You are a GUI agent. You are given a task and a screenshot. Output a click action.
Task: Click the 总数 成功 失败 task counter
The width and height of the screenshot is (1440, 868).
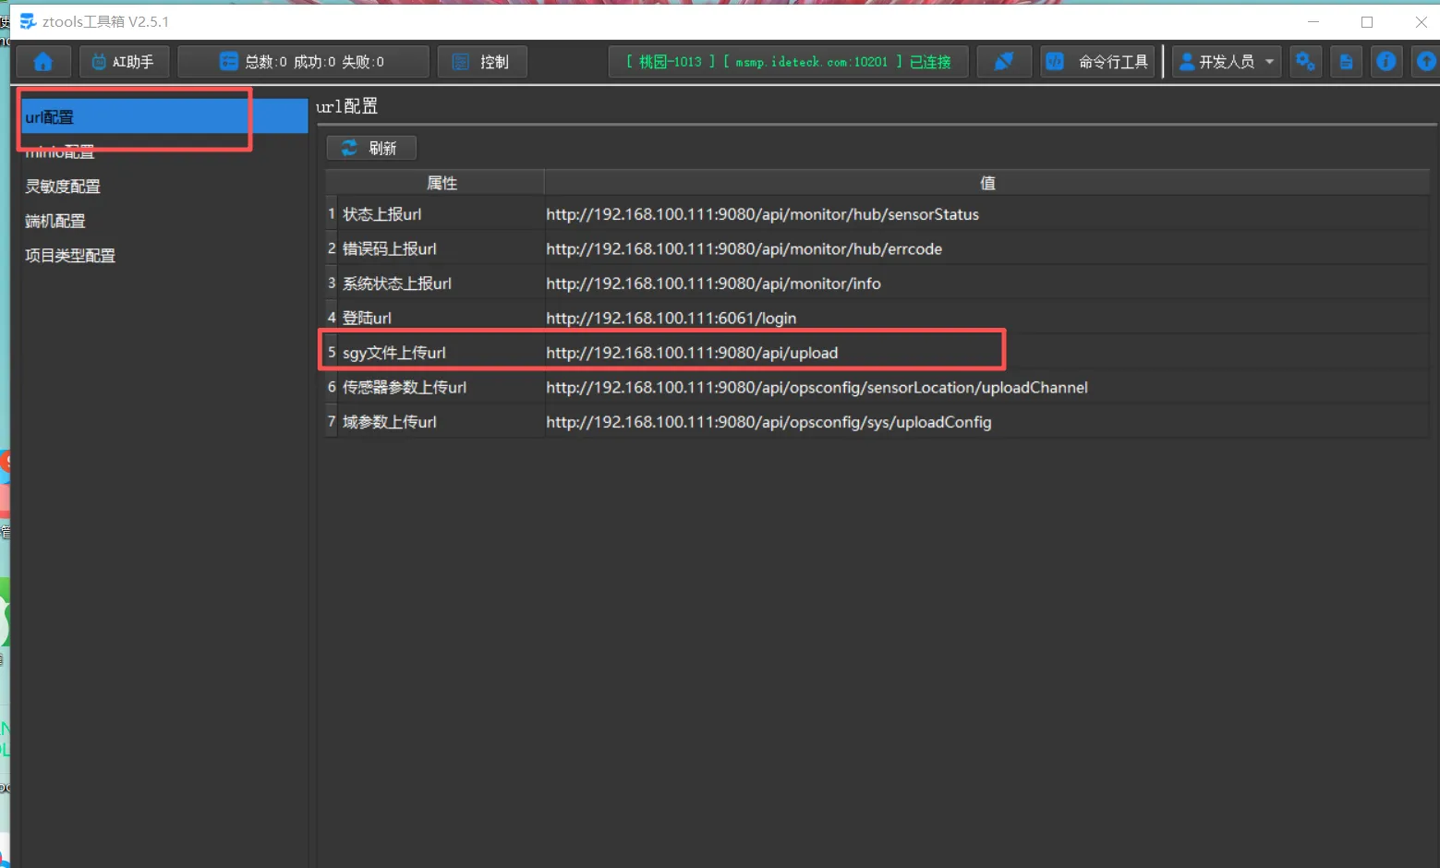click(x=303, y=62)
